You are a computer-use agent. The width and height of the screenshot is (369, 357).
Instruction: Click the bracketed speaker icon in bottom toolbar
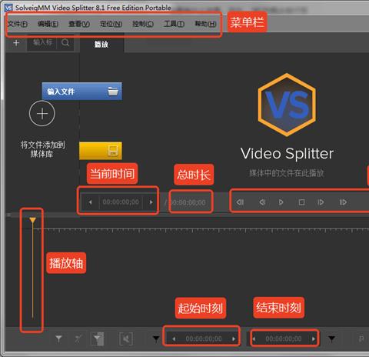[x=126, y=339]
